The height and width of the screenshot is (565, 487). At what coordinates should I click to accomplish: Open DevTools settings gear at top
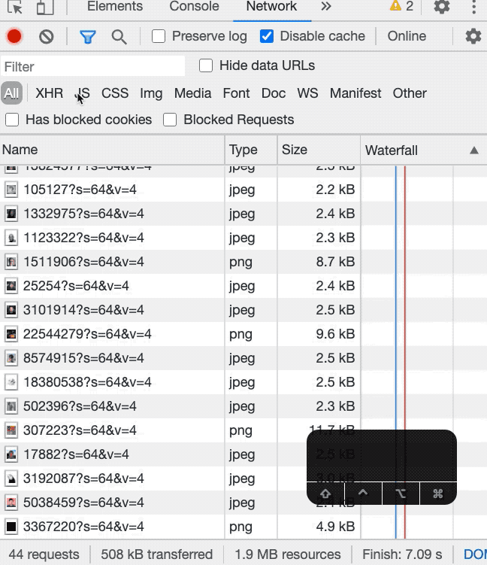(x=442, y=6)
